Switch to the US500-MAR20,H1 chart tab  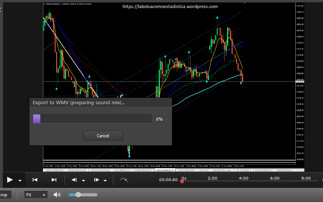[x=143, y=170]
